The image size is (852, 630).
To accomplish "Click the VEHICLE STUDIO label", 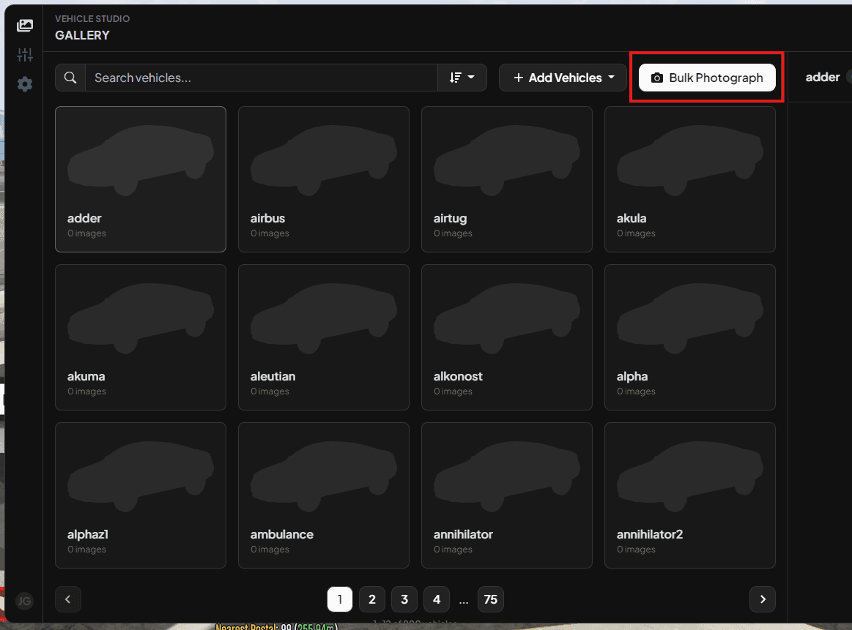I will (x=92, y=18).
